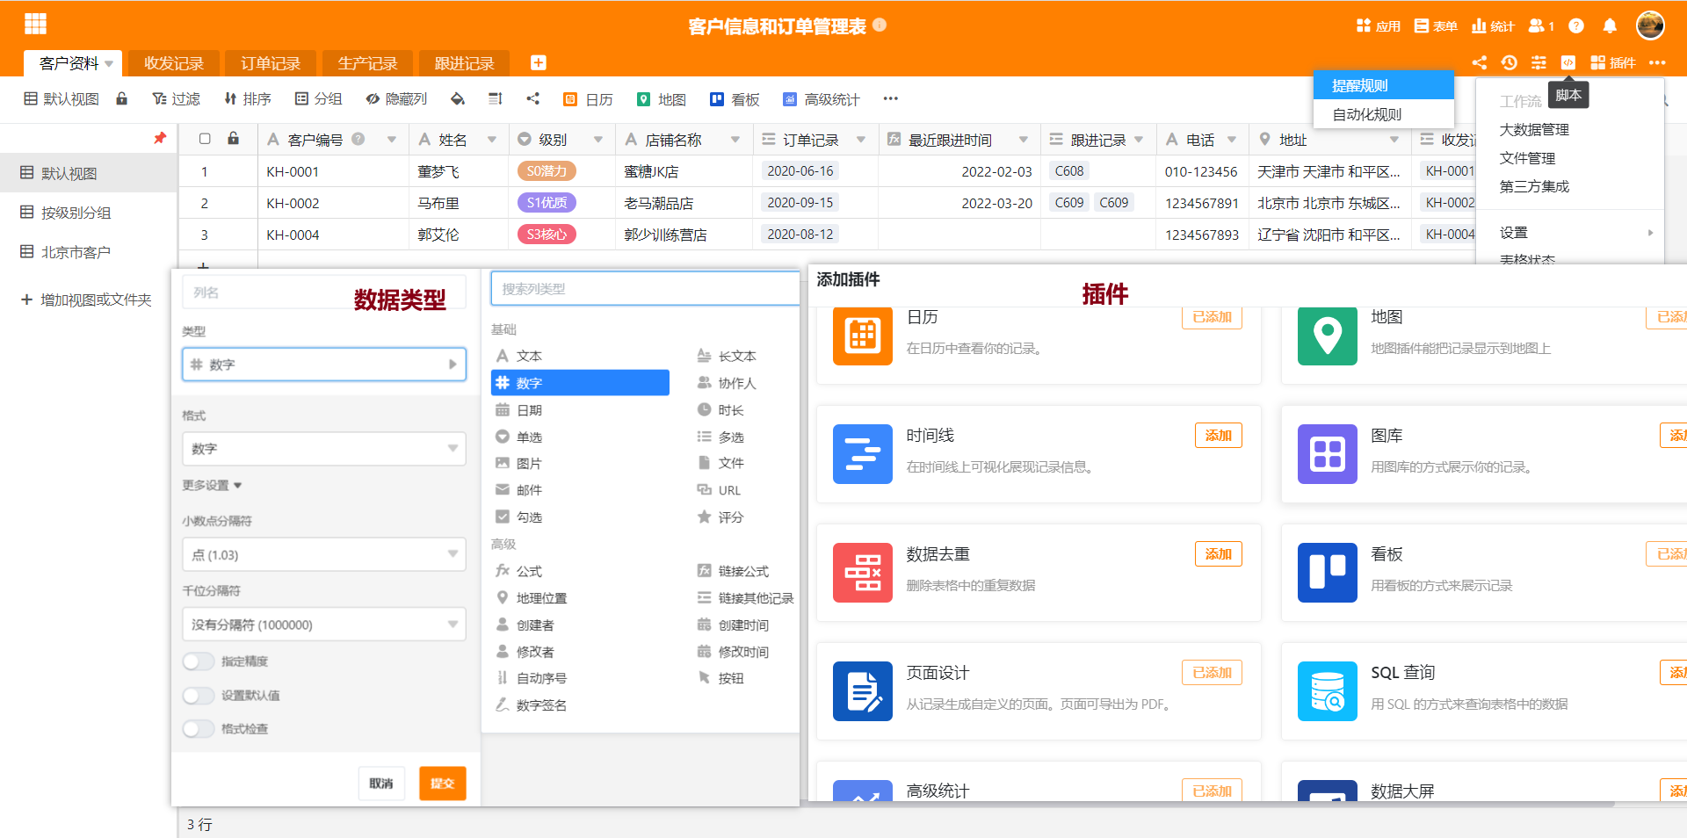Open the 日历 plugin card icon

(x=862, y=335)
